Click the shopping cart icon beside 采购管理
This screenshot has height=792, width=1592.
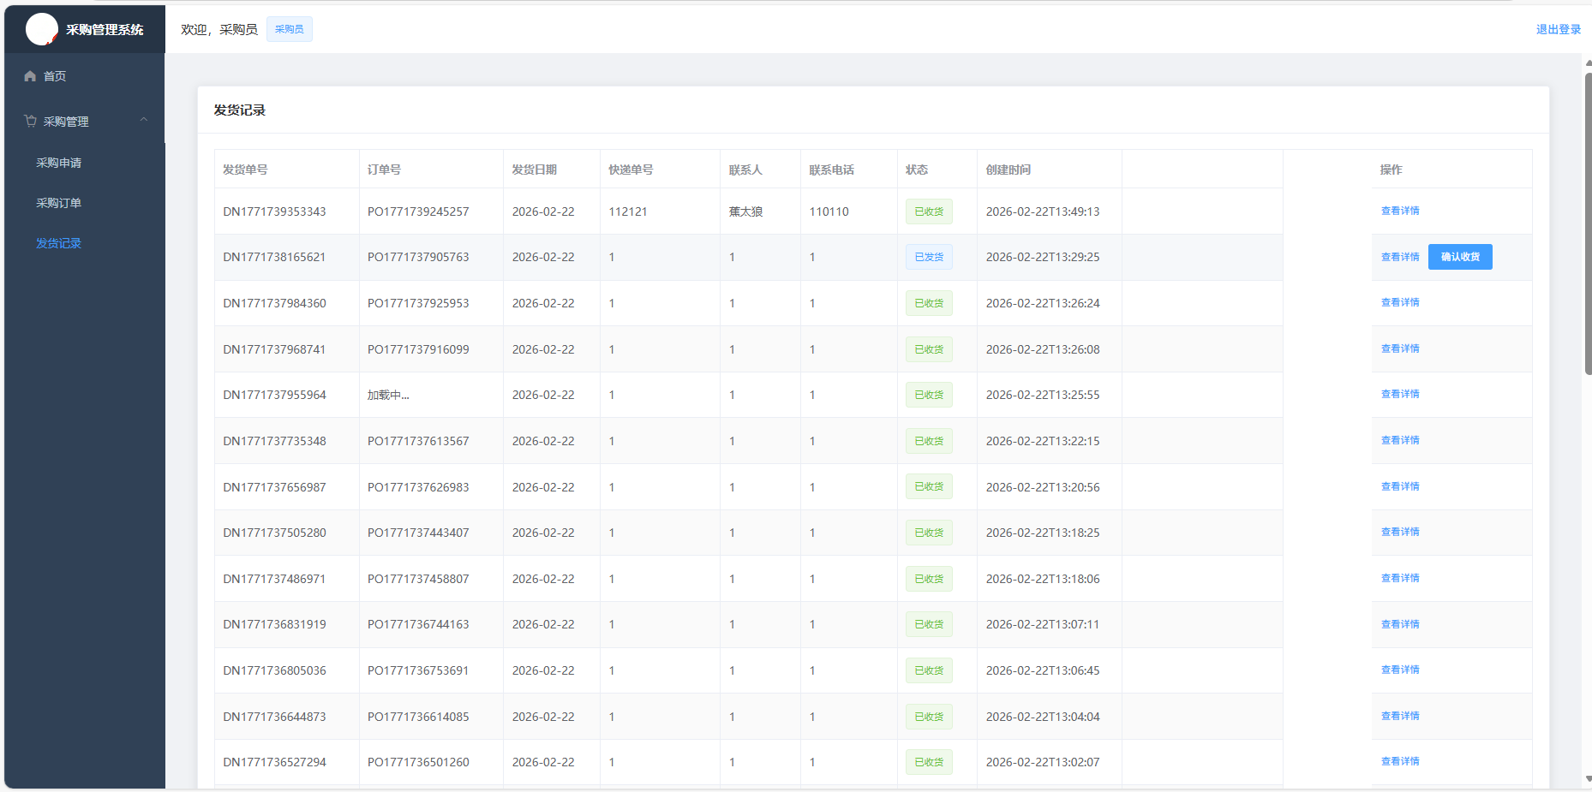[x=30, y=122]
